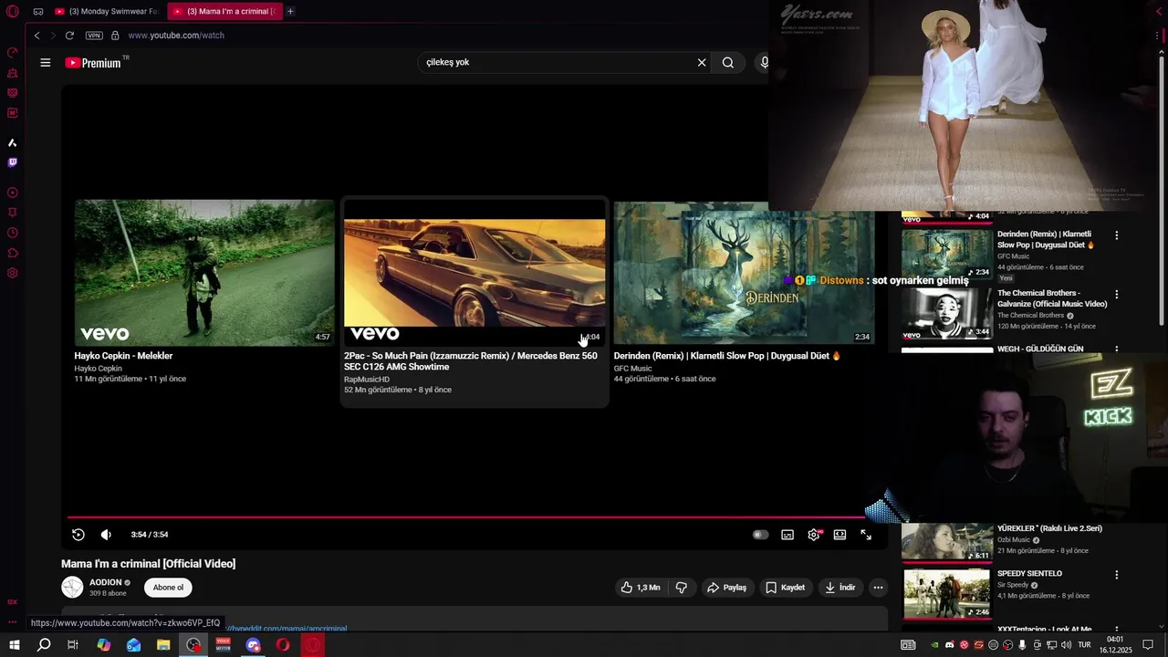The width and height of the screenshot is (1168, 657).
Task: Open the clock showing 04:01
Action: pyautogui.click(x=1115, y=645)
